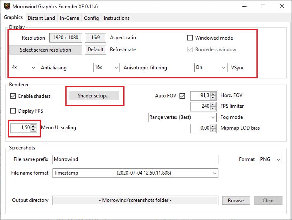This screenshot has width=292, height=220.
Task: Check the Display FPS option
Action: (13, 111)
